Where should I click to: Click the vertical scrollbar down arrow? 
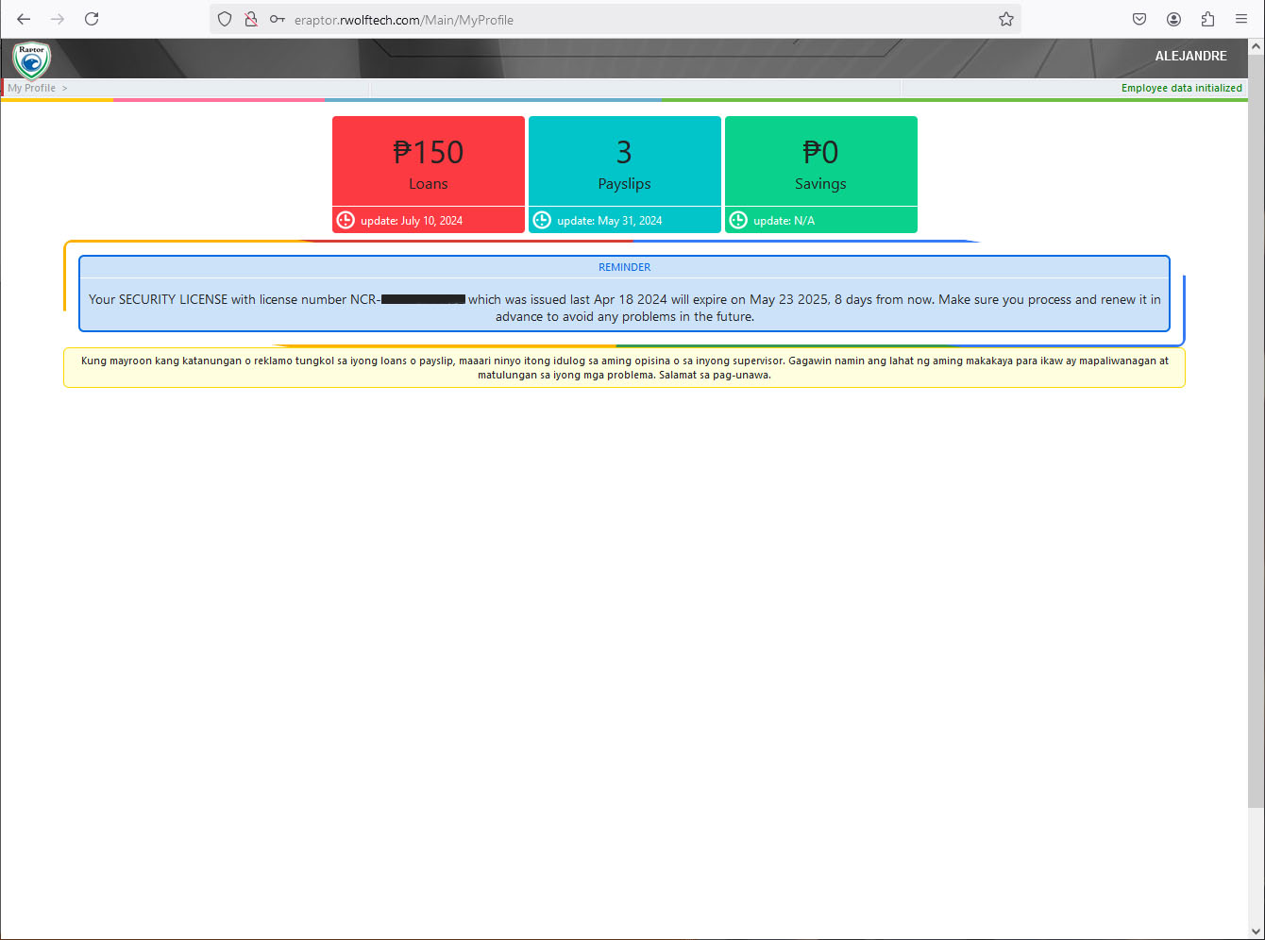[x=1256, y=932]
